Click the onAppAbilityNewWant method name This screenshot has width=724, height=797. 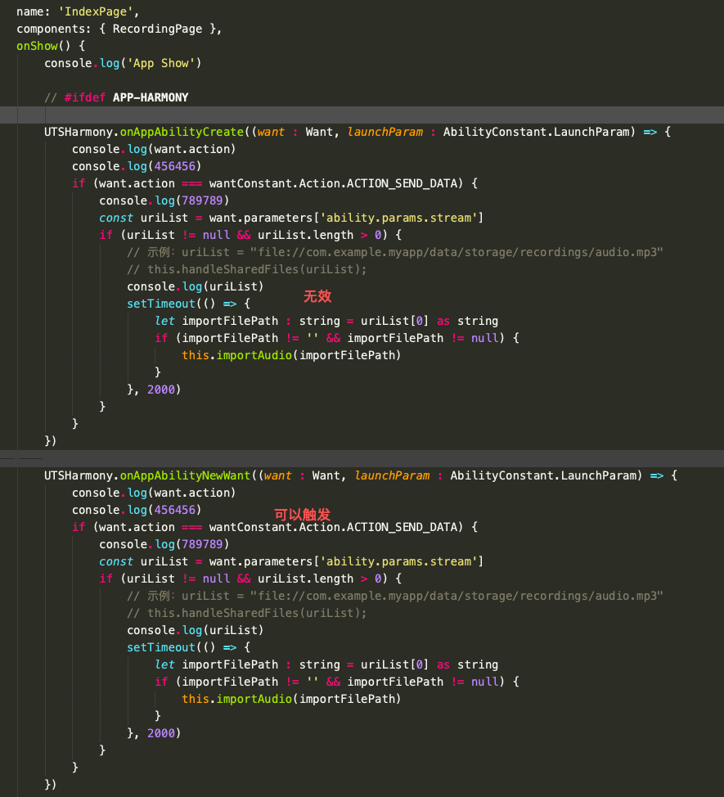click(185, 475)
